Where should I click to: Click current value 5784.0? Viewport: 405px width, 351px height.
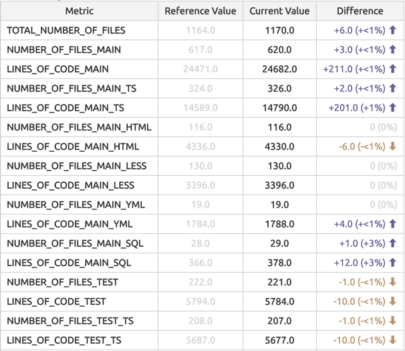click(x=279, y=302)
